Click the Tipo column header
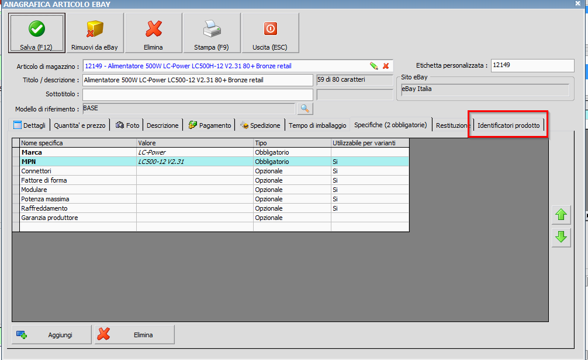 292,143
